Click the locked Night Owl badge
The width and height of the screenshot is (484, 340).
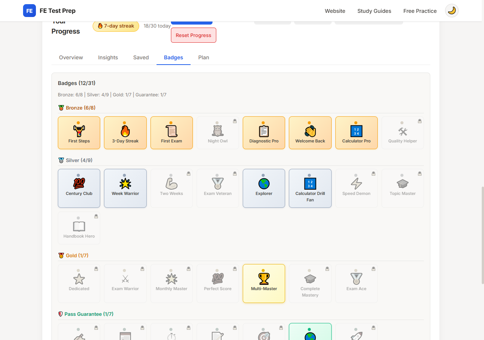pos(218,133)
